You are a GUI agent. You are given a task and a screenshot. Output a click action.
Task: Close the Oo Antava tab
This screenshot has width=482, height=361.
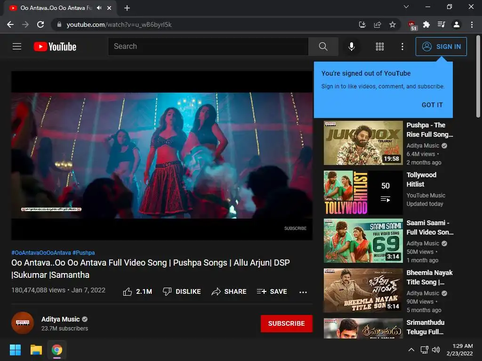pyautogui.click(x=109, y=8)
